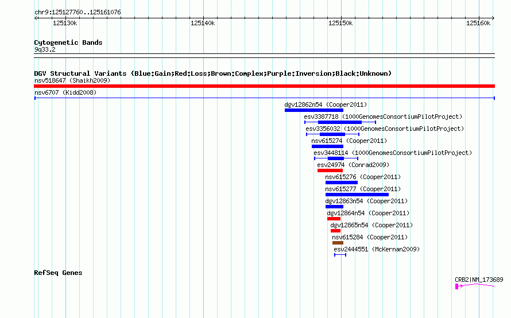Click the red dgv12865n54 loss bar
This screenshot has height=318, width=511.
(x=335, y=231)
